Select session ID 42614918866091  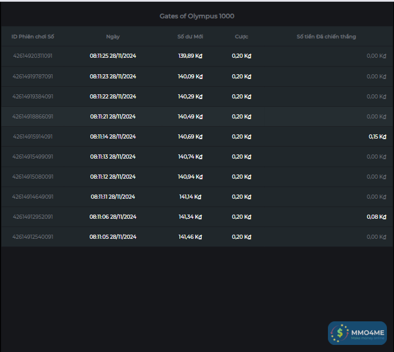tap(32, 116)
